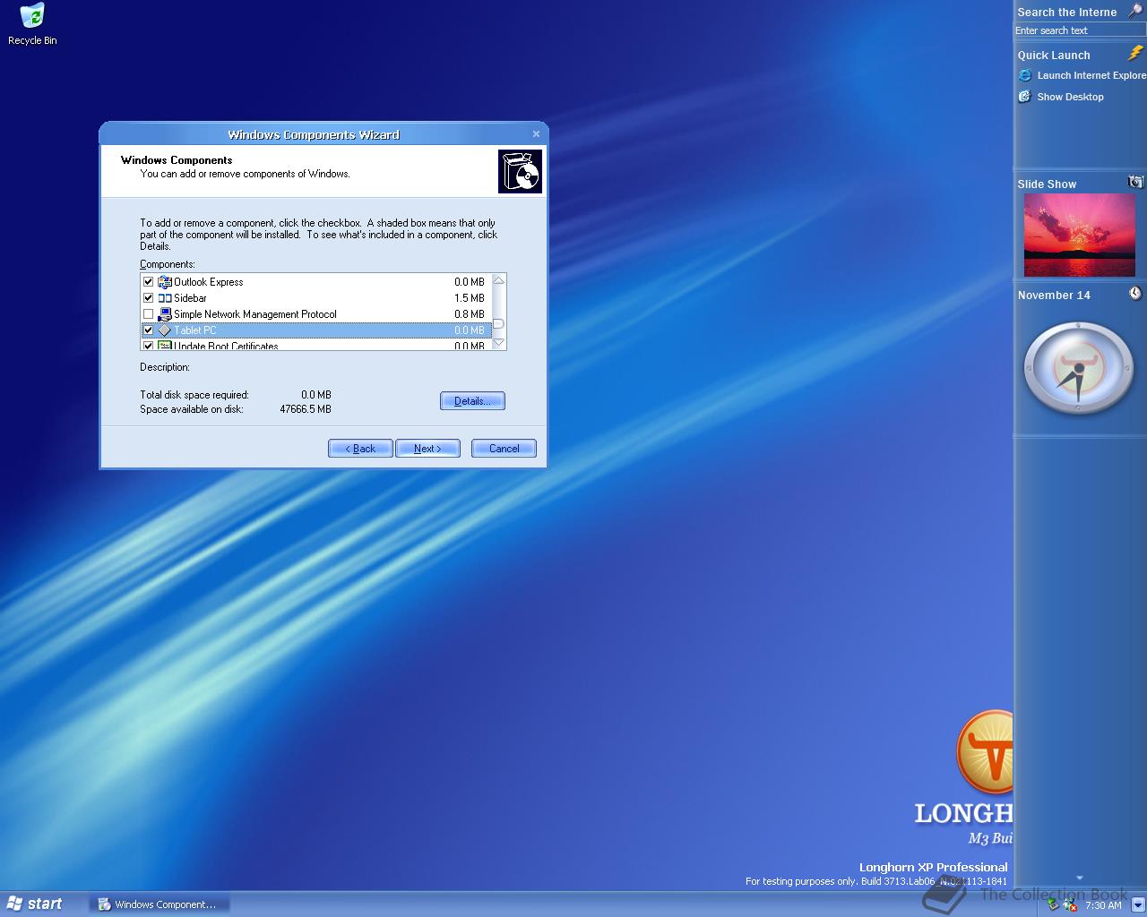Click the Launch Internet Explorer link

click(x=1091, y=75)
